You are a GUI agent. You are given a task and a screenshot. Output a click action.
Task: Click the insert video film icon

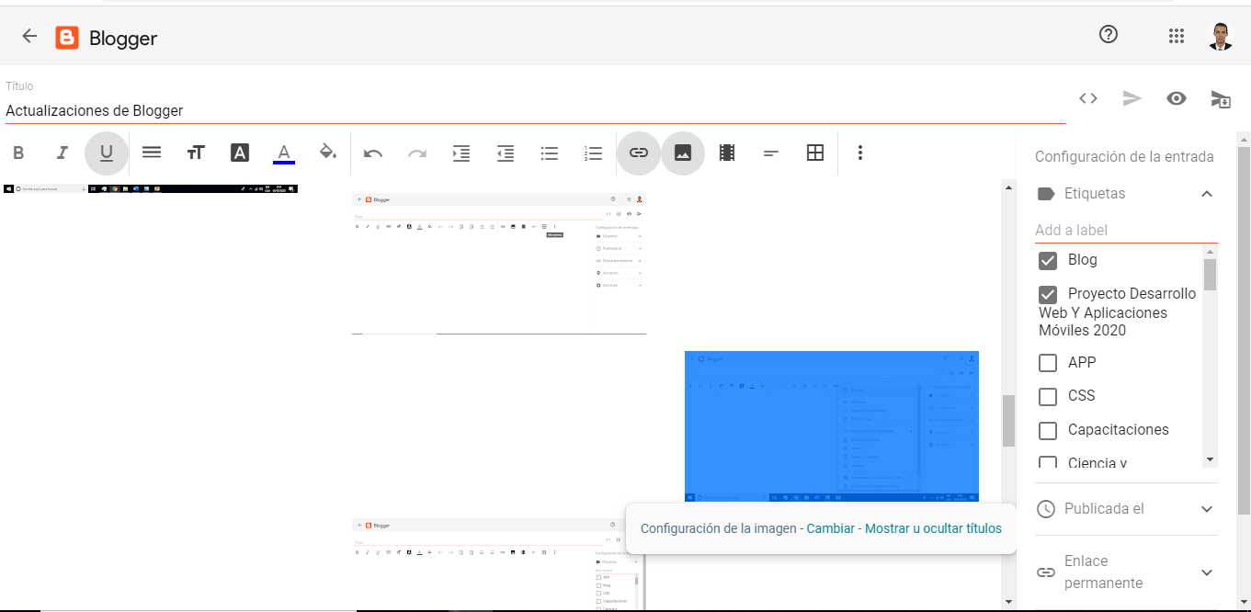727,153
